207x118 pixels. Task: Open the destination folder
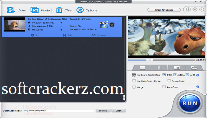[x=119, y=111]
